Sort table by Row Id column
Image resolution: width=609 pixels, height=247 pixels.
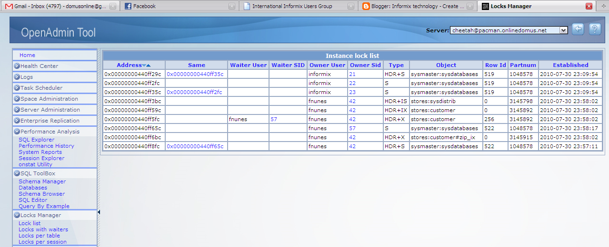pos(495,65)
